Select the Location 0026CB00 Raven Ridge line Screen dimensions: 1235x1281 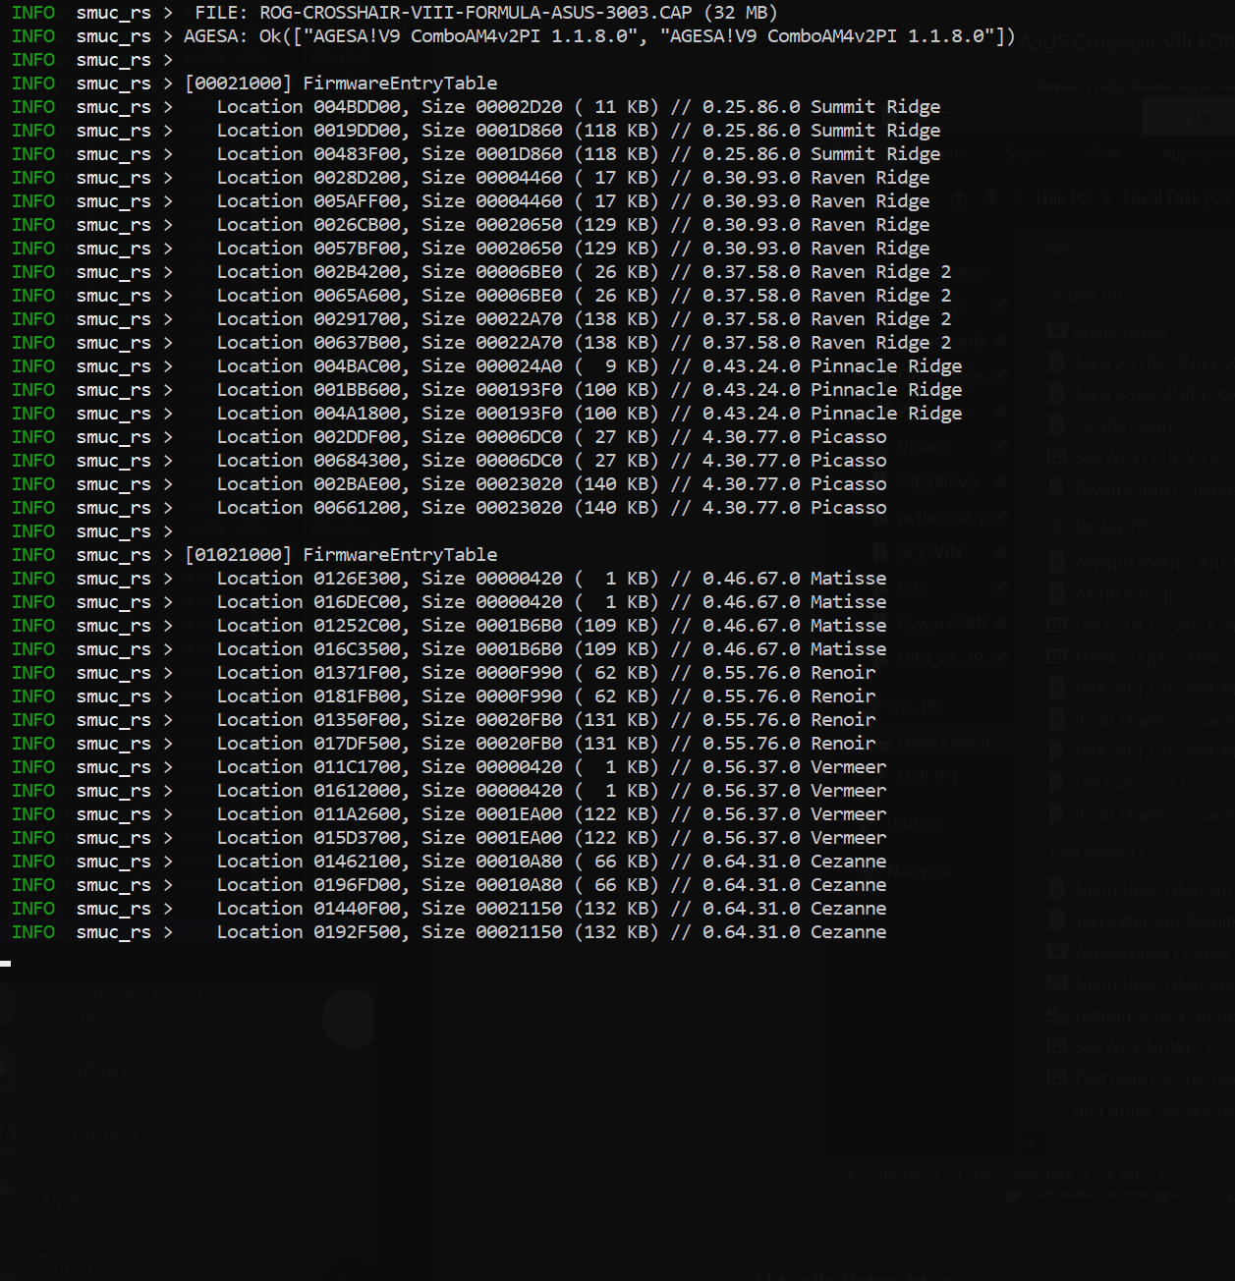click(471, 225)
